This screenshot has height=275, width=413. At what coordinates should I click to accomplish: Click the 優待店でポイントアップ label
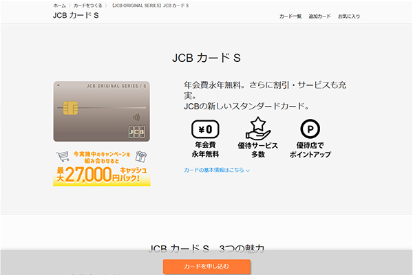coord(310,150)
